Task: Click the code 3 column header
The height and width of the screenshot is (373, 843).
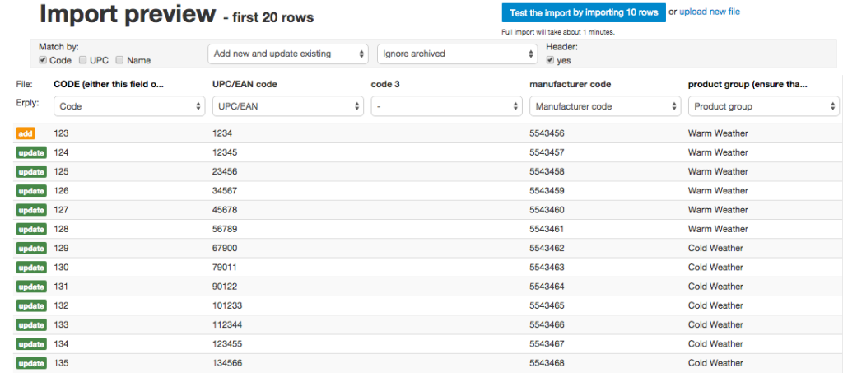Action: (x=385, y=84)
